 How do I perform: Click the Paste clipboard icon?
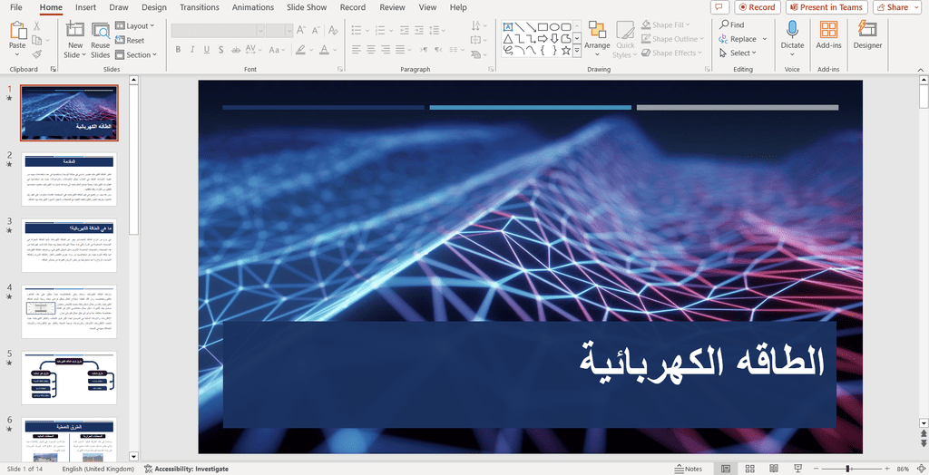click(18, 31)
